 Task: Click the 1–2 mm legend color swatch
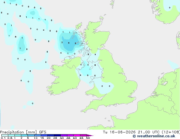click(x=18, y=135)
